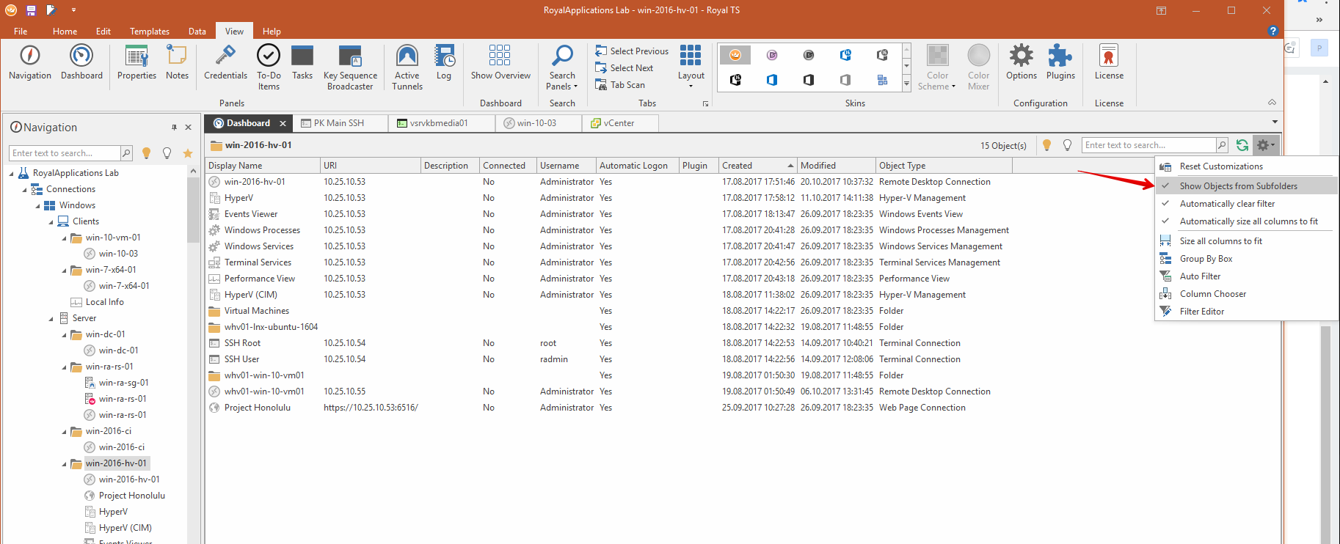Screen dimensions: 1340x544
Task: Open the Templates ribbon tab
Action: click(149, 32)
